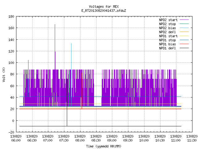
Task: Click the y-axis tick value 160
Action: tap(11, 28)
